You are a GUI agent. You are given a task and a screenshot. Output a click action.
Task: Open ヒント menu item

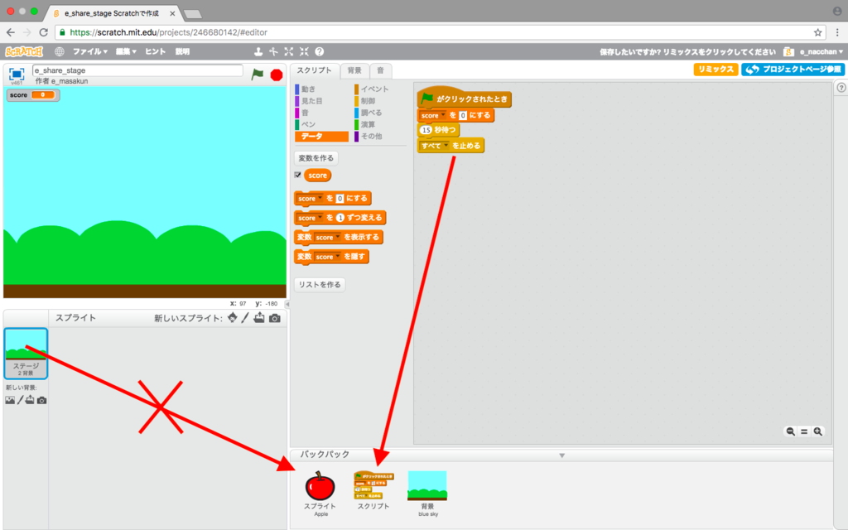(155, 51)
